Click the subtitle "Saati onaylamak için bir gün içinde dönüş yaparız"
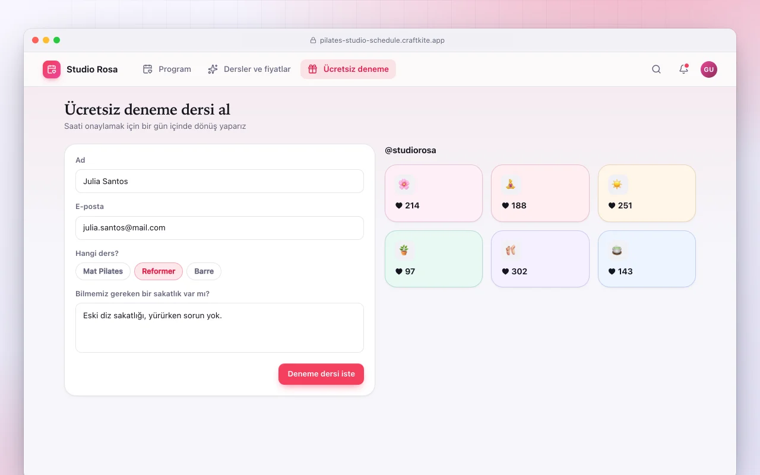760x475 pixels. (x=155, y=126)
